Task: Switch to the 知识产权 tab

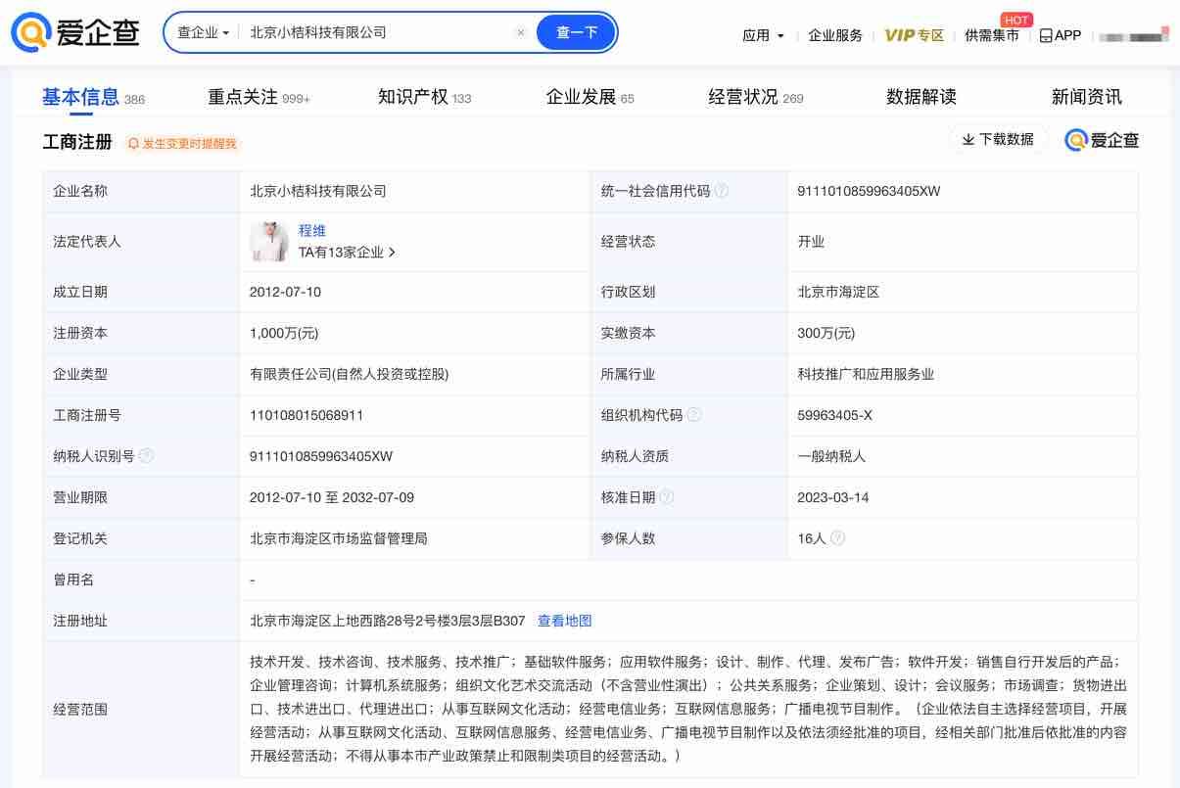Action: (x=424, y=97)
